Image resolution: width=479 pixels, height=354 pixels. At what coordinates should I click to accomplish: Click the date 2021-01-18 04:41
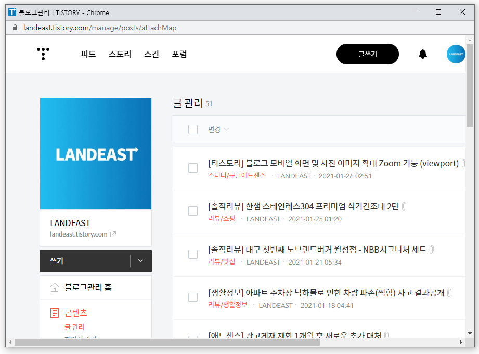click(327, 305)
